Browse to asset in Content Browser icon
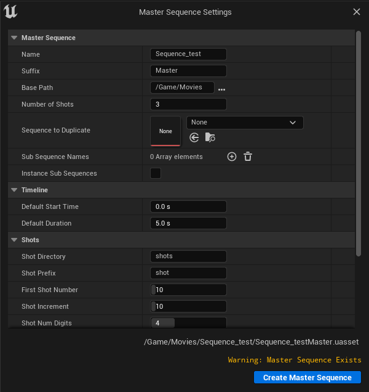369x392 pixels. pyautogui.click(x=210, y=137)
